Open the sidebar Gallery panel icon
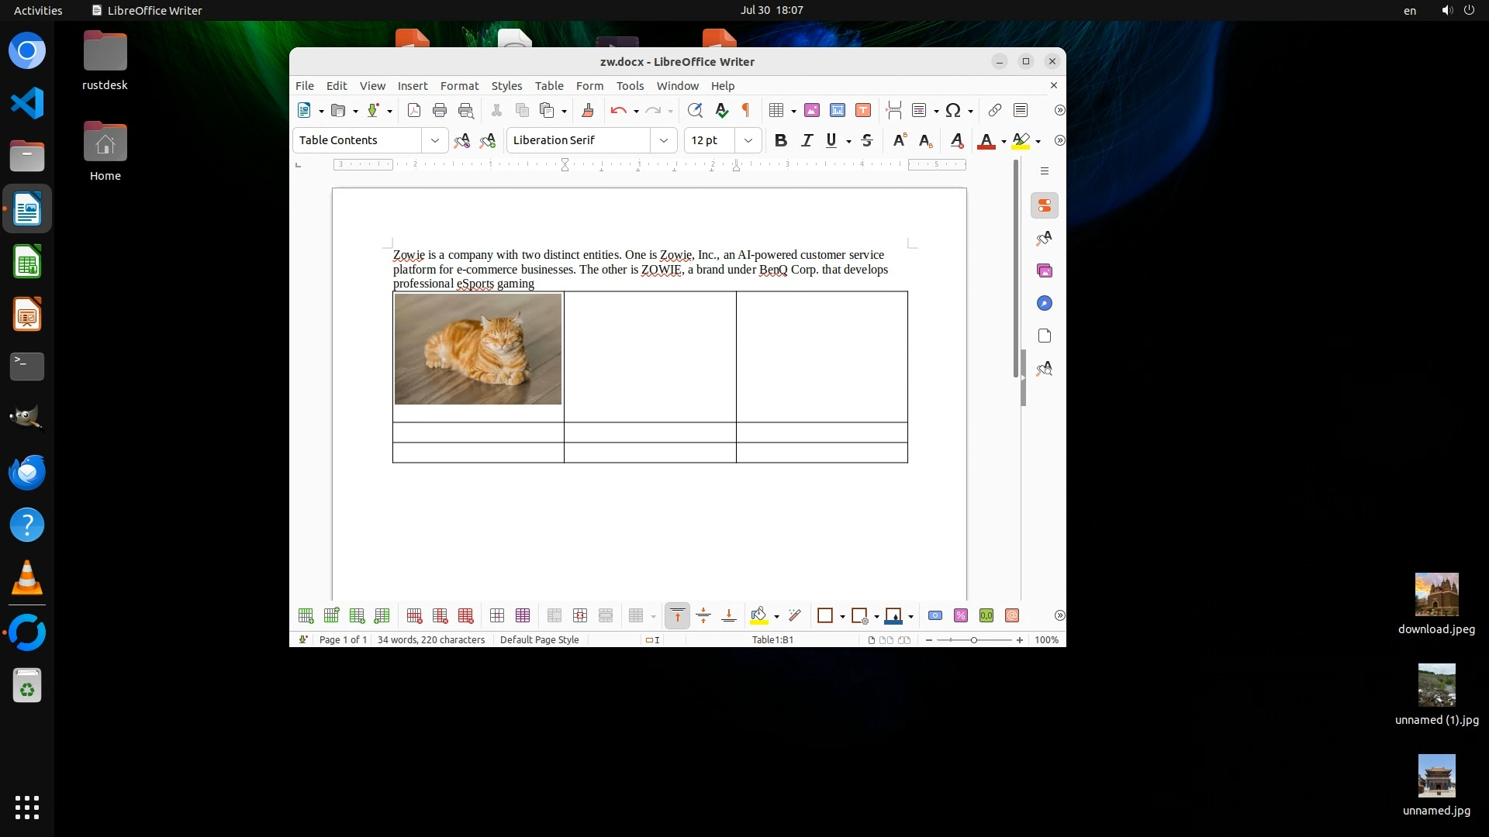 [x=1045, y=270]
